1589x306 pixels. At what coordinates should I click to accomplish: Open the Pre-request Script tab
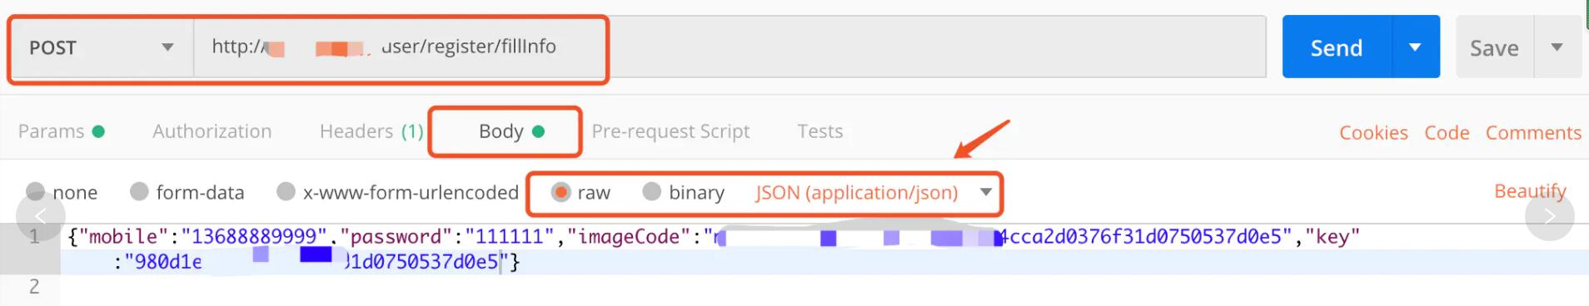[x=670, y=131]
